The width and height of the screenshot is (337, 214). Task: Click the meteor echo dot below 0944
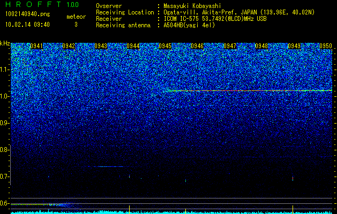tap(129, 177)
